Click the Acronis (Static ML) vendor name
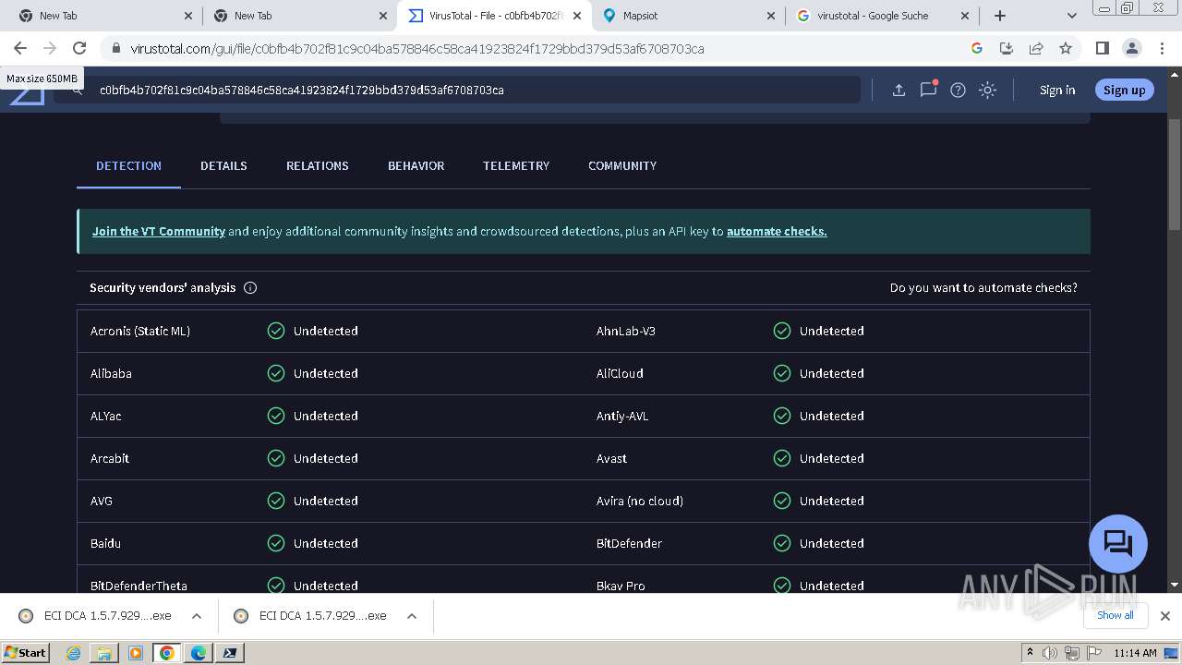Screen dimensions: 1182x665 140,331
